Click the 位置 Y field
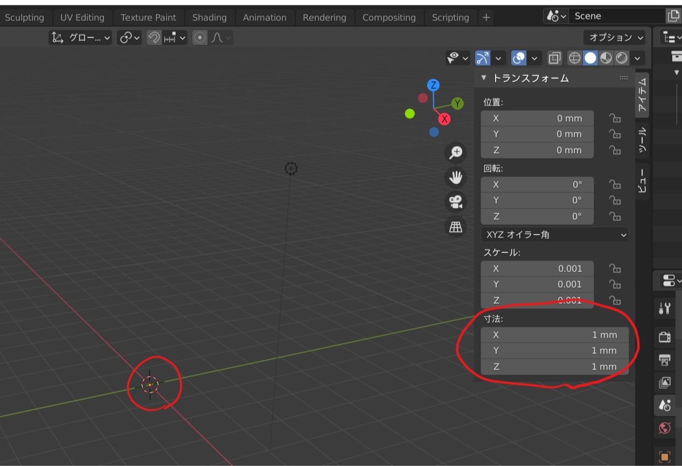This screenshot has width=682, height=466. pos(537,134)
